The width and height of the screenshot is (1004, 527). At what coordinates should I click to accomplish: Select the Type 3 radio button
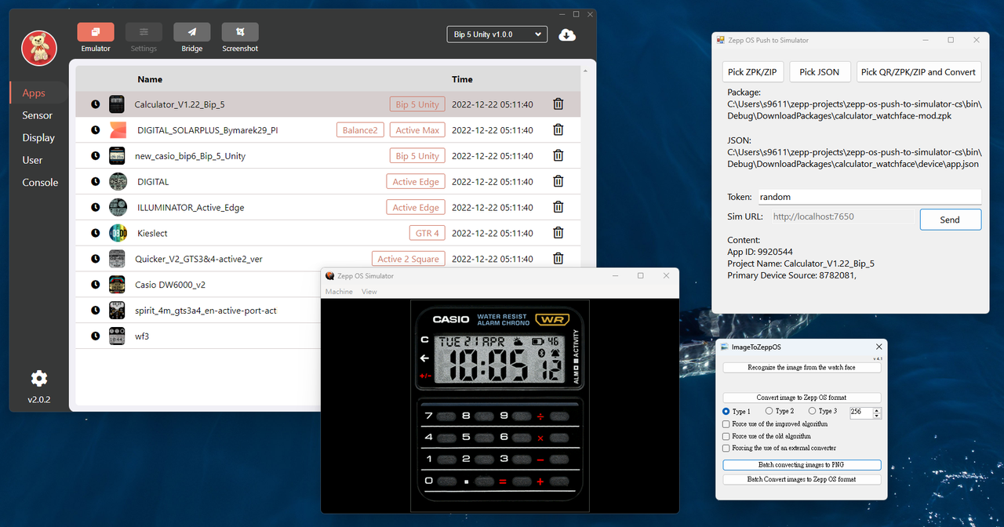pyautogui.click(x=812, y=411)
